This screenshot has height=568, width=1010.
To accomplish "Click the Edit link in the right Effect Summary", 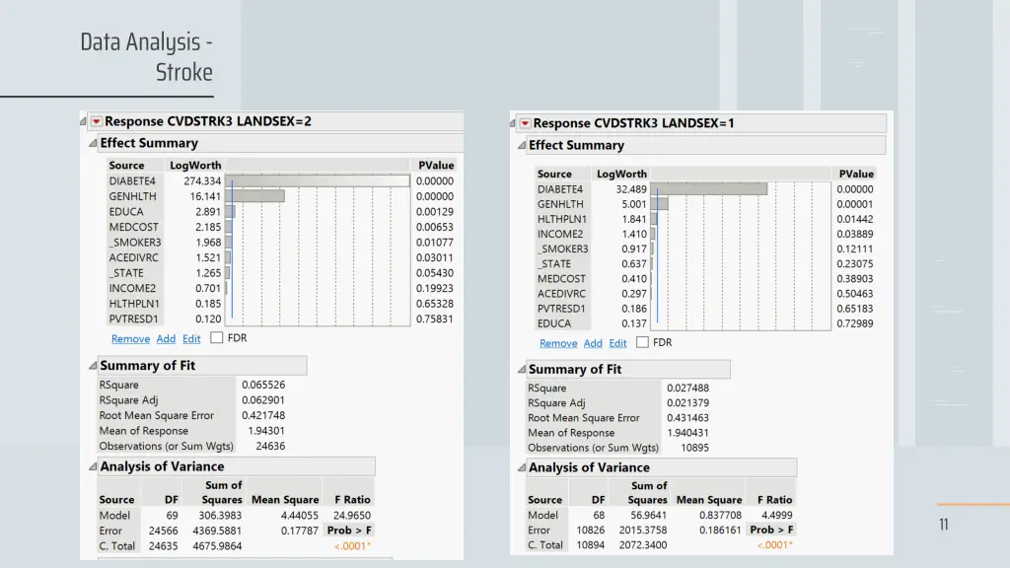I will [617, 343].
